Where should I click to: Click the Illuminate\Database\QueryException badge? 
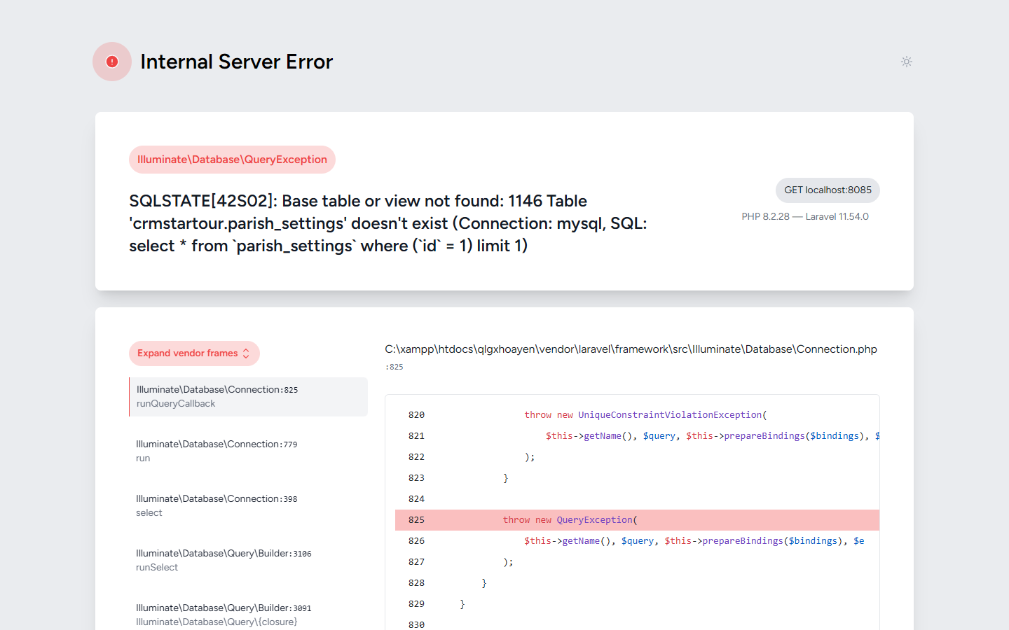pyautogui.click(x=232, y=160)
